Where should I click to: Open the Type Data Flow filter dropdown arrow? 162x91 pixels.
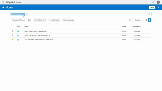24,14
